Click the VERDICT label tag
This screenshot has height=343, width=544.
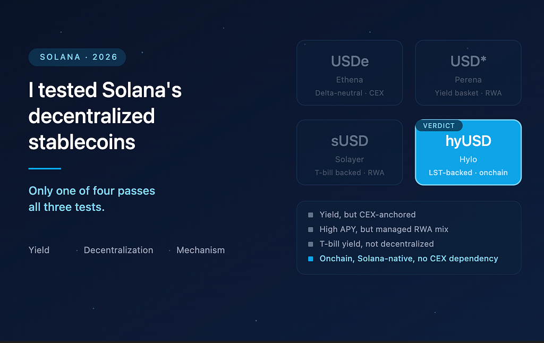tap(439, 125)
